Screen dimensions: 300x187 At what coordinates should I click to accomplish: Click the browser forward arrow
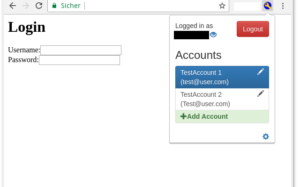click(x=26, y=6)
